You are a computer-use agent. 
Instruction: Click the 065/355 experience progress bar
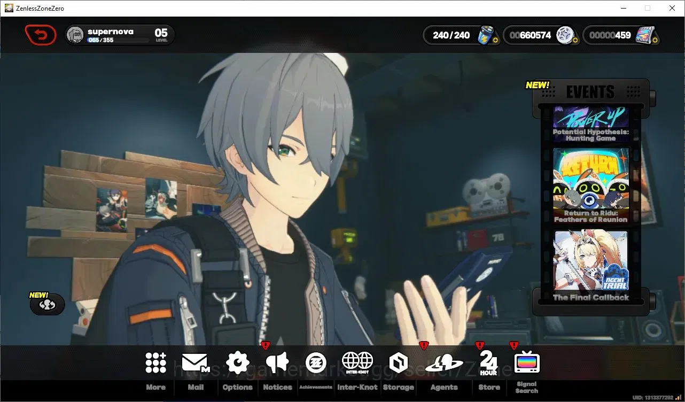point(118,40)
